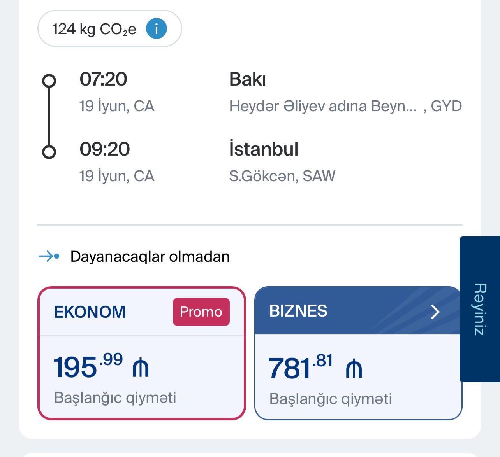Click the manat currency icon in Biznes
Screen dimensions: 500x457
click(354, 368)
